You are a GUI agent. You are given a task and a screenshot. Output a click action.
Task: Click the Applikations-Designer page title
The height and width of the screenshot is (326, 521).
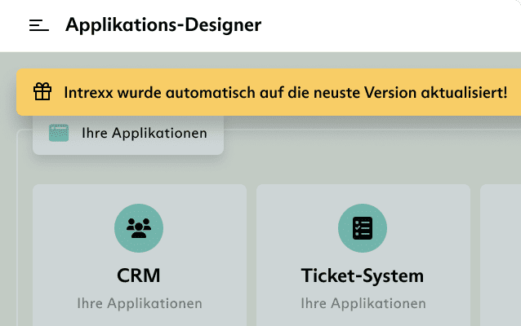163,25
